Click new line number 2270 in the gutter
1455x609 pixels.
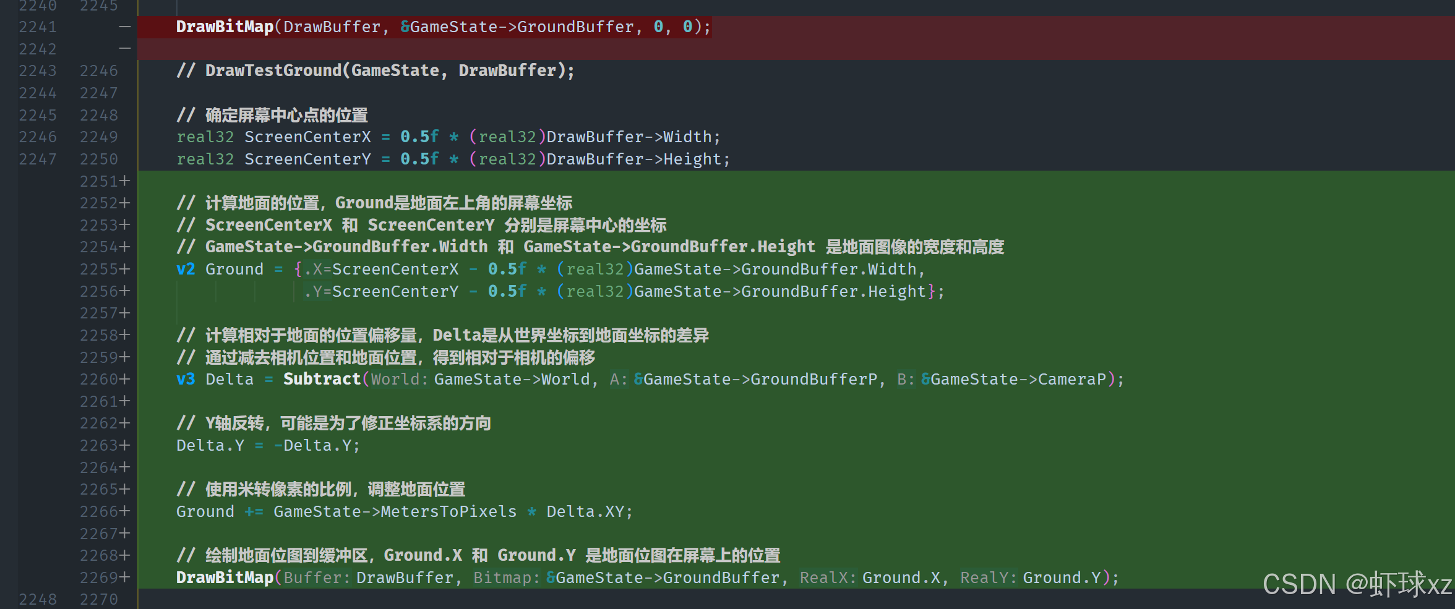(99, 600)
